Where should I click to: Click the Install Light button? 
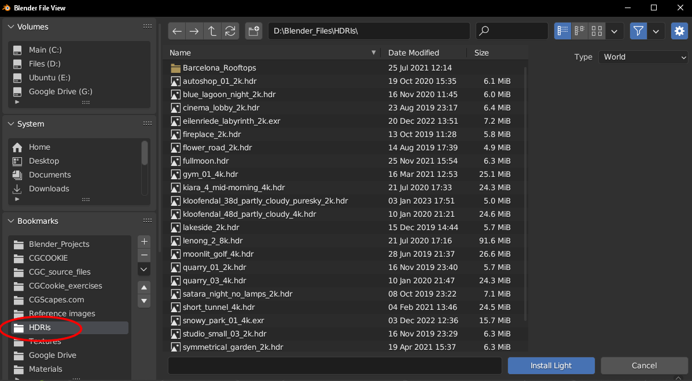tap(551, 365)
